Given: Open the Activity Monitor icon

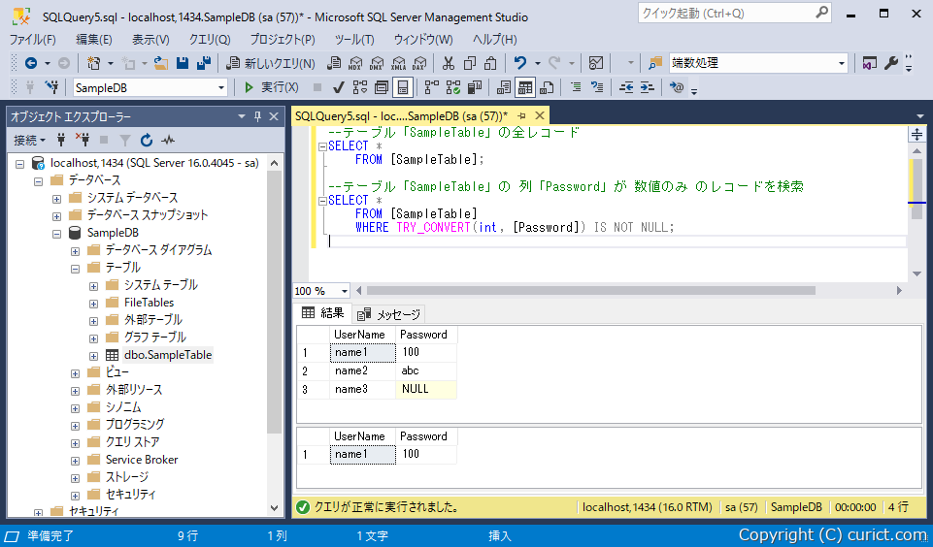Looking at the screenshot, I should (x=595, y=63).
